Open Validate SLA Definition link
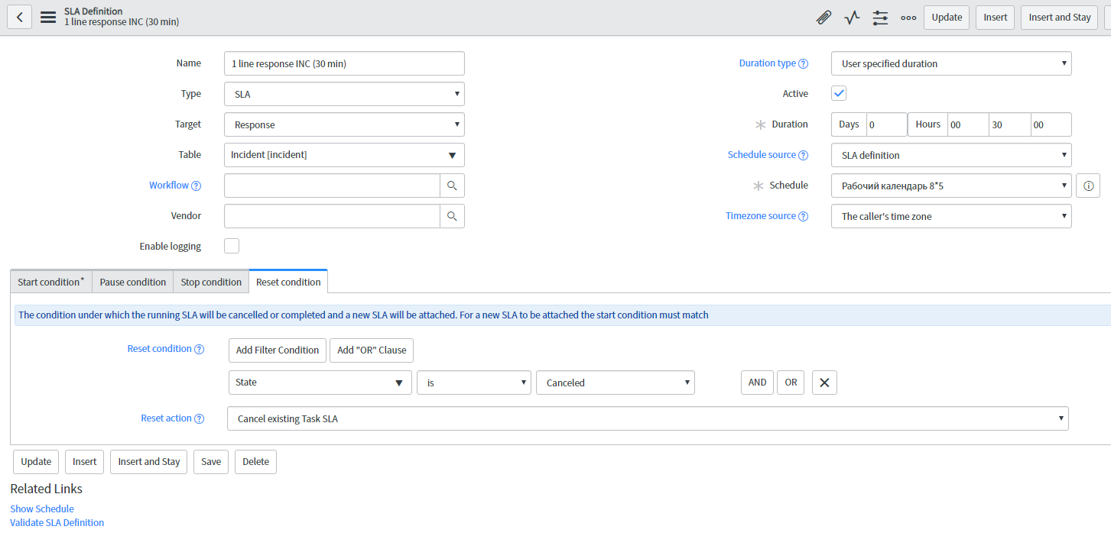 57,523
